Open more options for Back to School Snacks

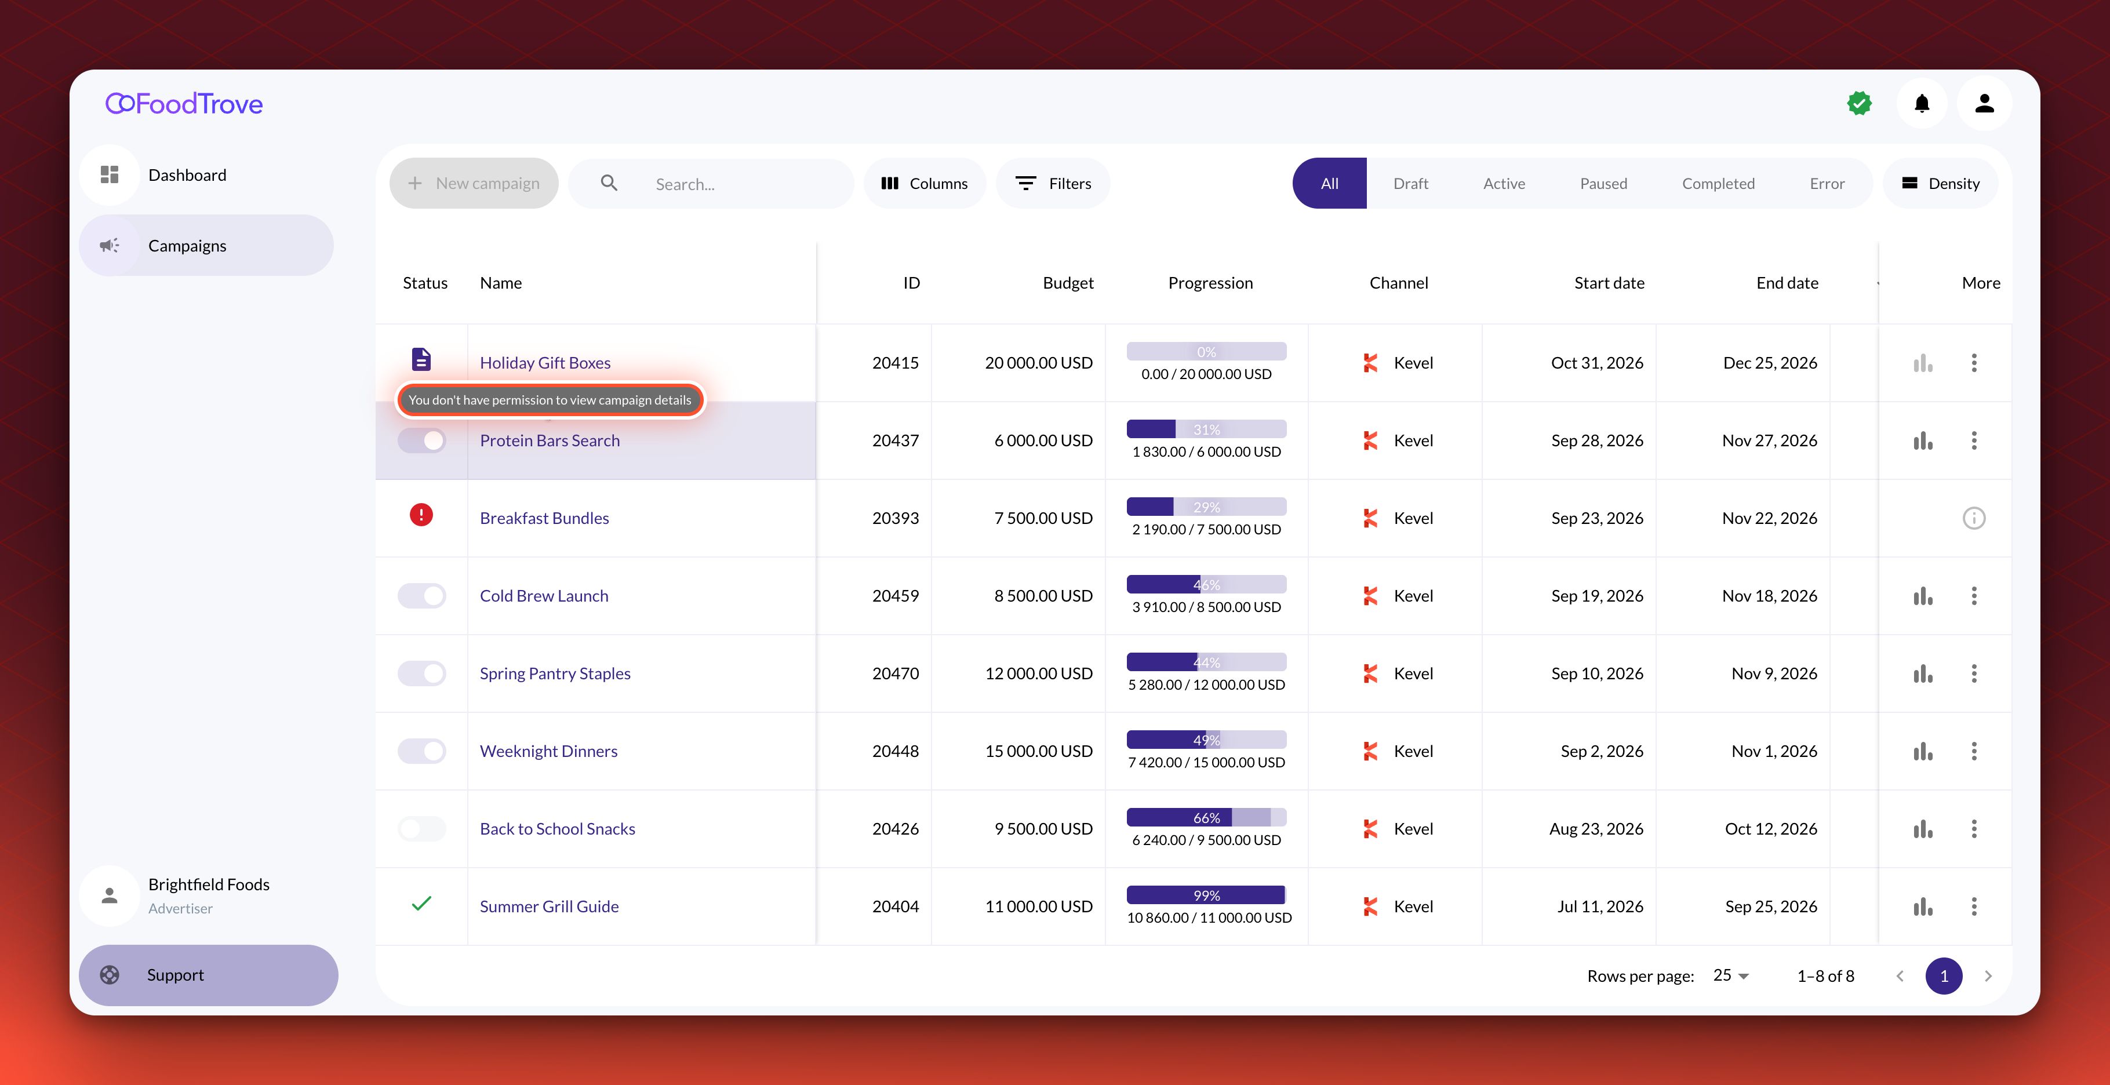tap(1974, 829)
